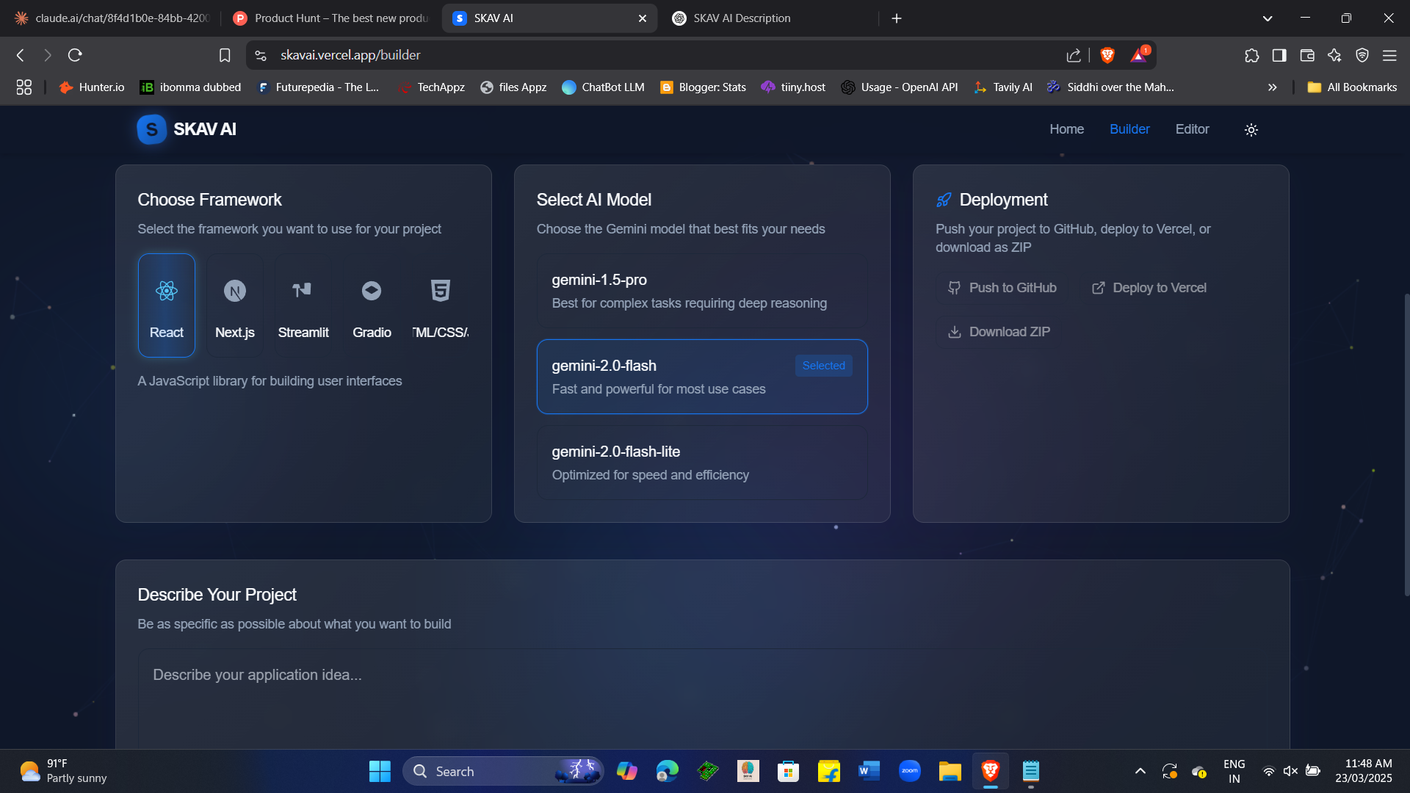Show hidden system tray icons
Viewport: 1410px width, 793px height.
point(1140,771)
